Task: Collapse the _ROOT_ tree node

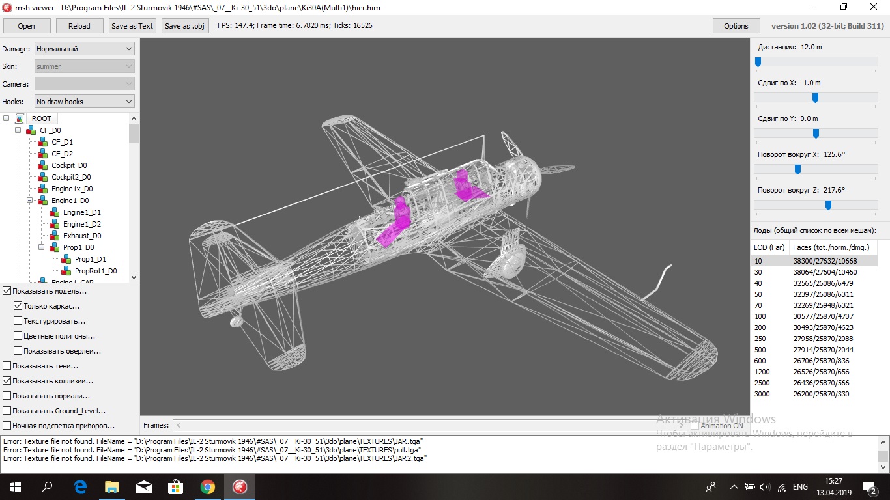Action: [x=7, y=118]
